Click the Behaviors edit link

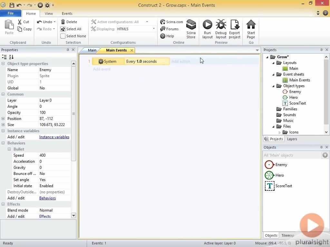[x=47, y=198]
